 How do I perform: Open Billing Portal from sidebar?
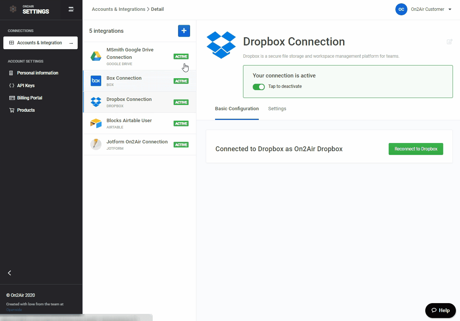(x=29, y=98)
